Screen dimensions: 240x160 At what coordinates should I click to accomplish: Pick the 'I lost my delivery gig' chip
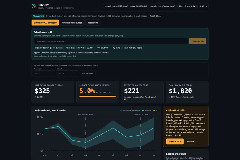pos(49,48)
